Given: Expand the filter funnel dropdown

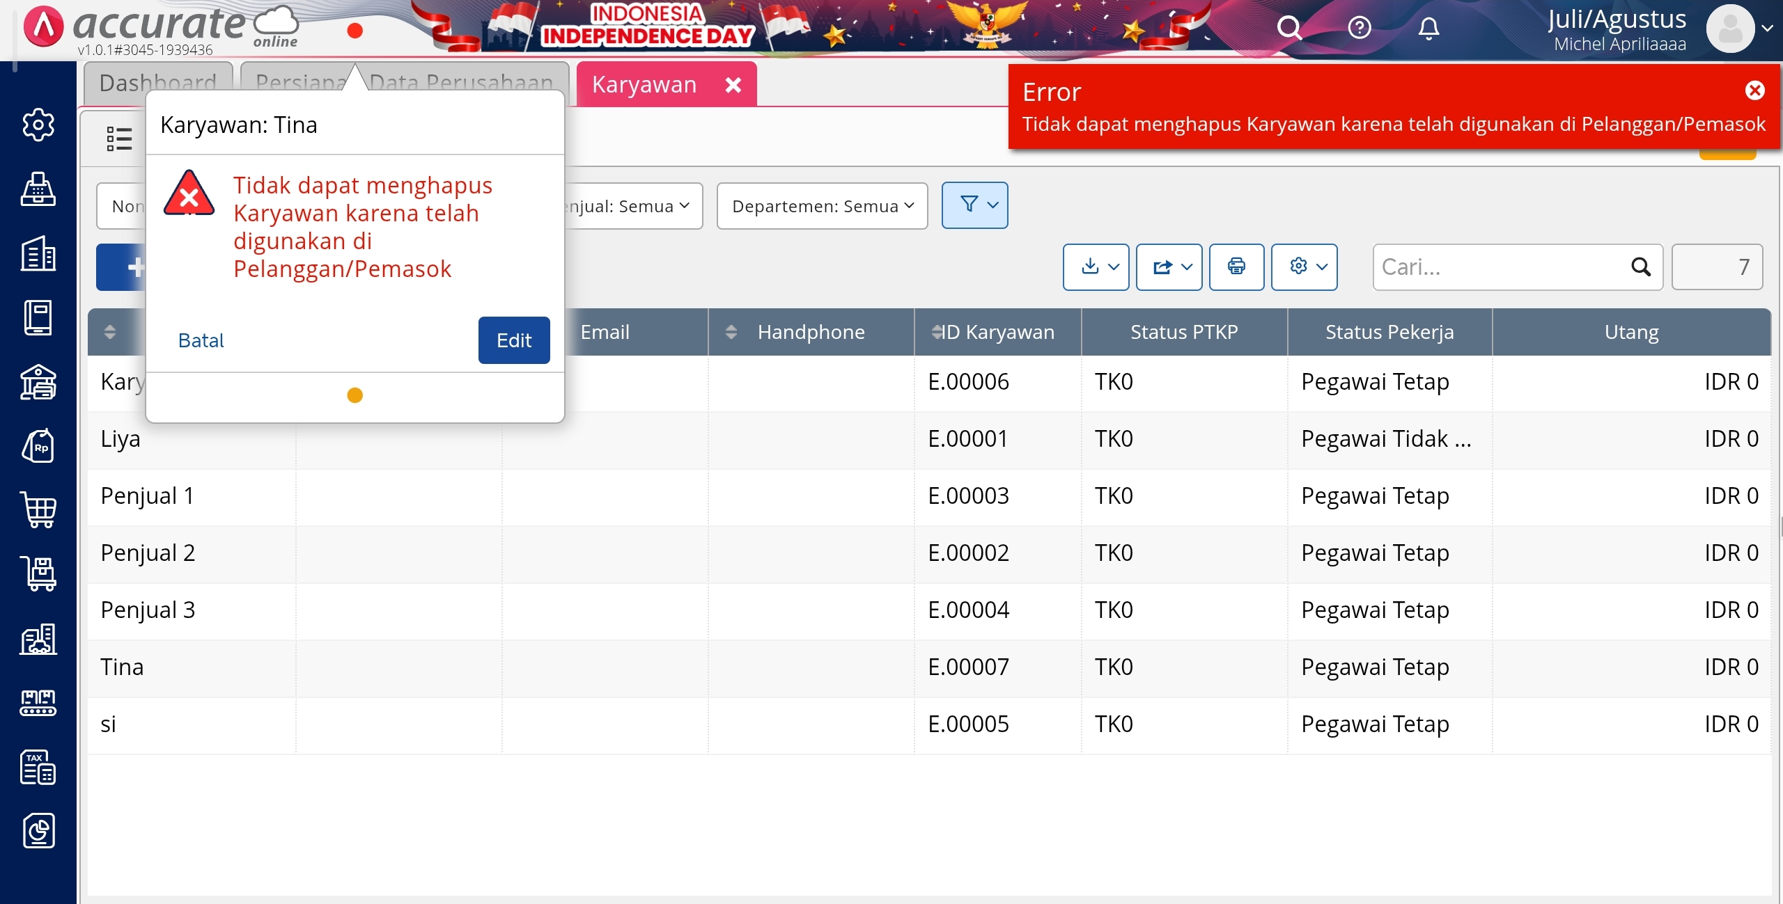Looking at the screenshot, I should 974,205.
